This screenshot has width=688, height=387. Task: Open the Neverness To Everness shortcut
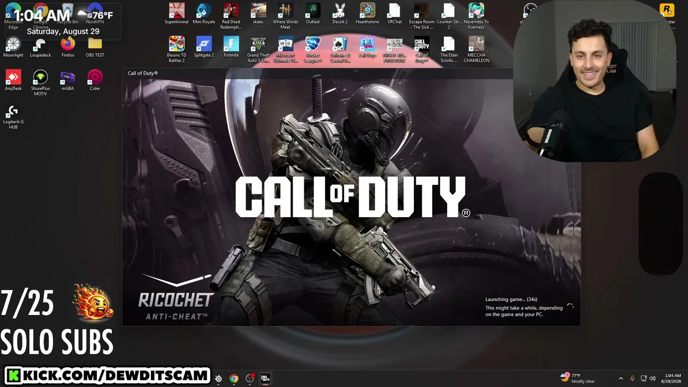[x=476, y=16]
